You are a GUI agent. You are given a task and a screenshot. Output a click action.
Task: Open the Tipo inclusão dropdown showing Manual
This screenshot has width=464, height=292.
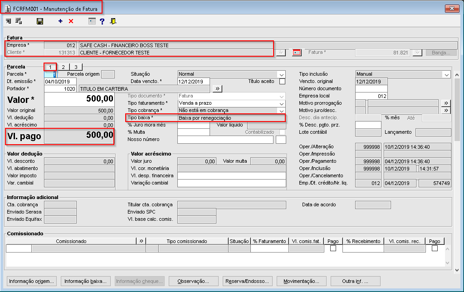(x=447, y=74)
